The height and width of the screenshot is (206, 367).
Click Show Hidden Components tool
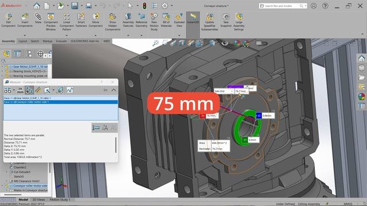click(112, 22)
